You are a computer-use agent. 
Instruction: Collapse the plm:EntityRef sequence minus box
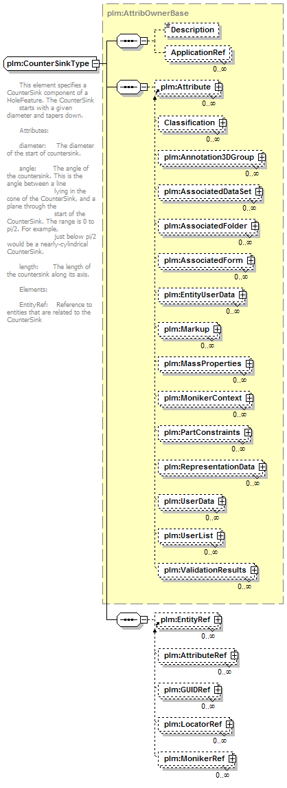(143, 619)
